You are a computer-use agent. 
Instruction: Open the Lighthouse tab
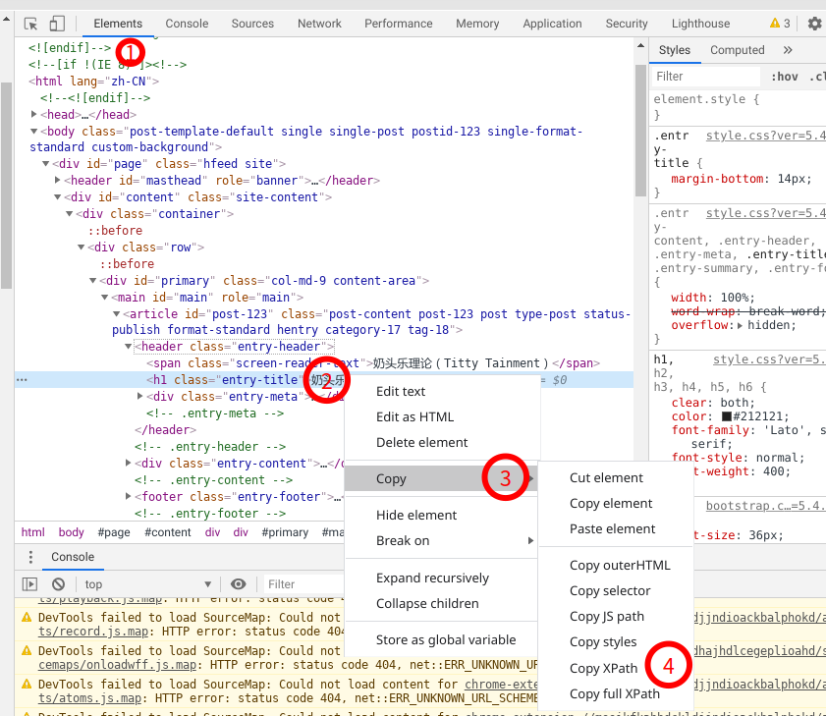700,24
